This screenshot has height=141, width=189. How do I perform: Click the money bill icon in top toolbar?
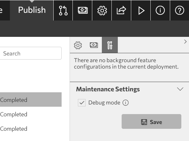point(83,11)
